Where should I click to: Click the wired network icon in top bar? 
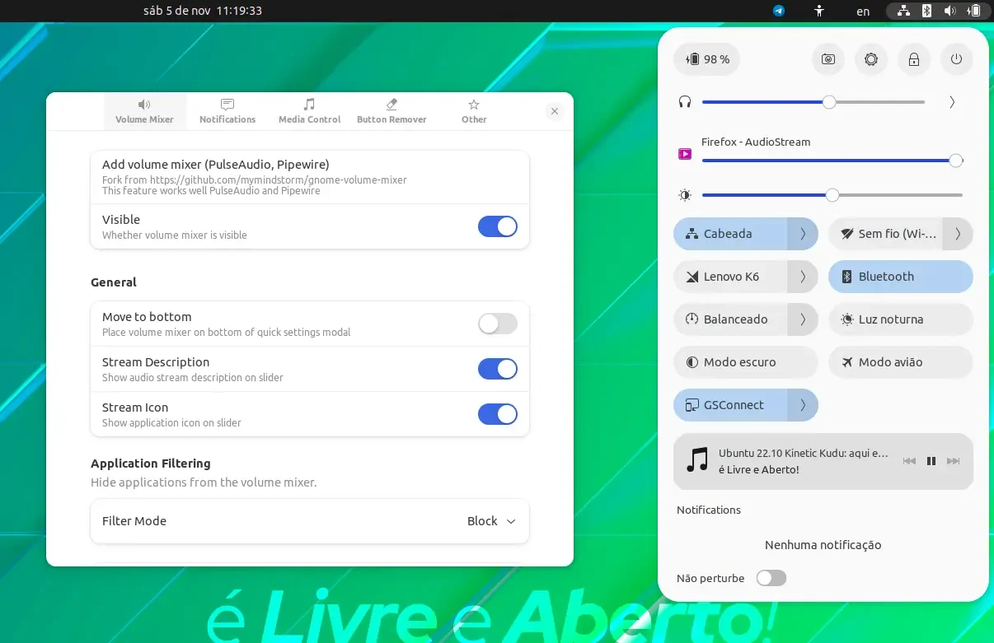903,11
